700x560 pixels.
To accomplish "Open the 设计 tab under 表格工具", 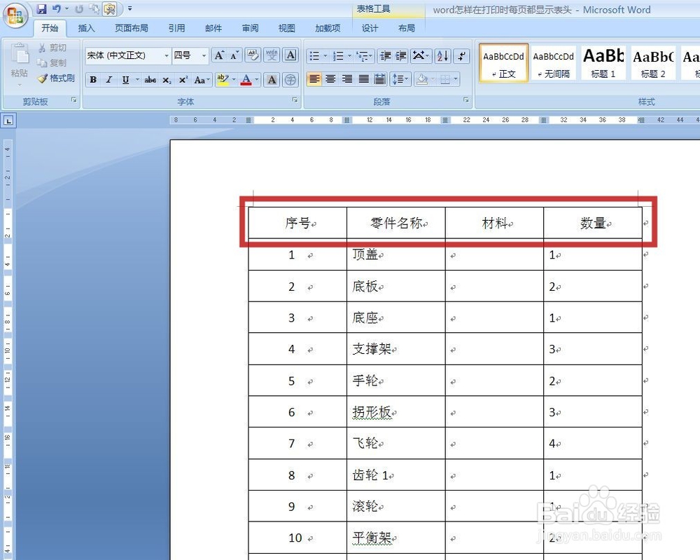I will tap(370, 28).
